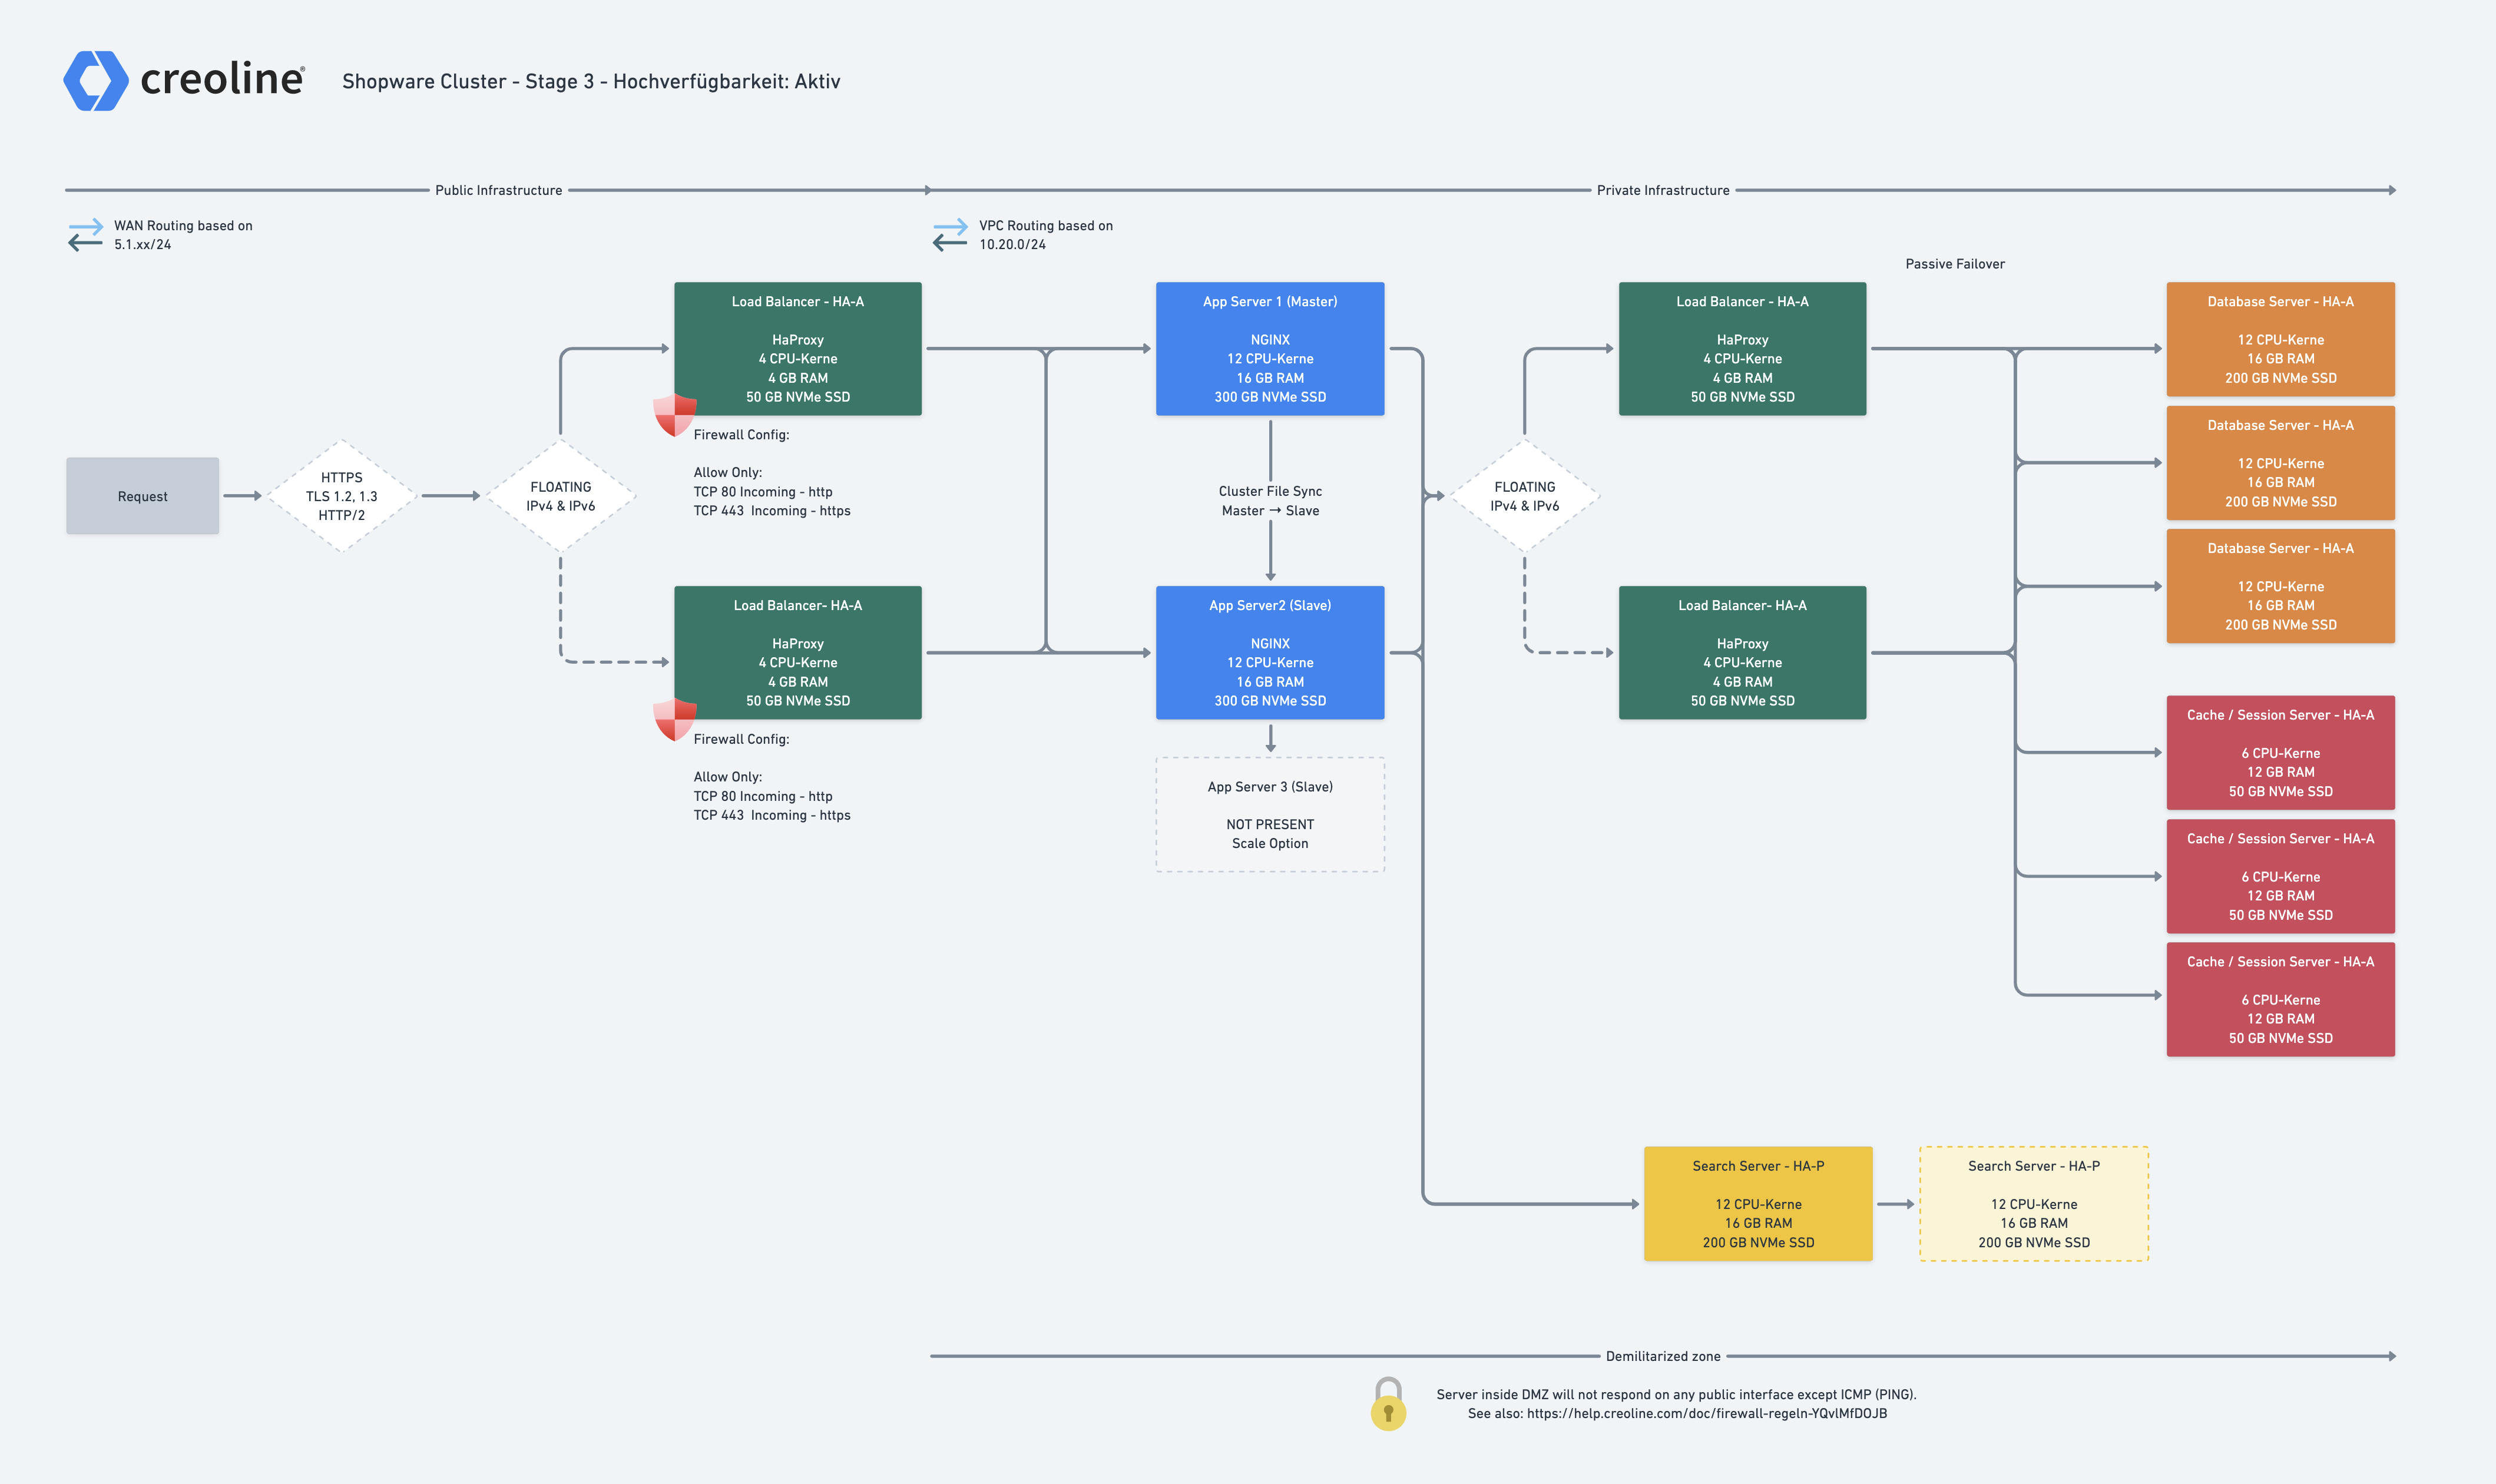Image resolution: width=2496 pixels, height=1484 pixels.
Task: Click the 'VPC Routing based on' text
Action: [1046, 226]
